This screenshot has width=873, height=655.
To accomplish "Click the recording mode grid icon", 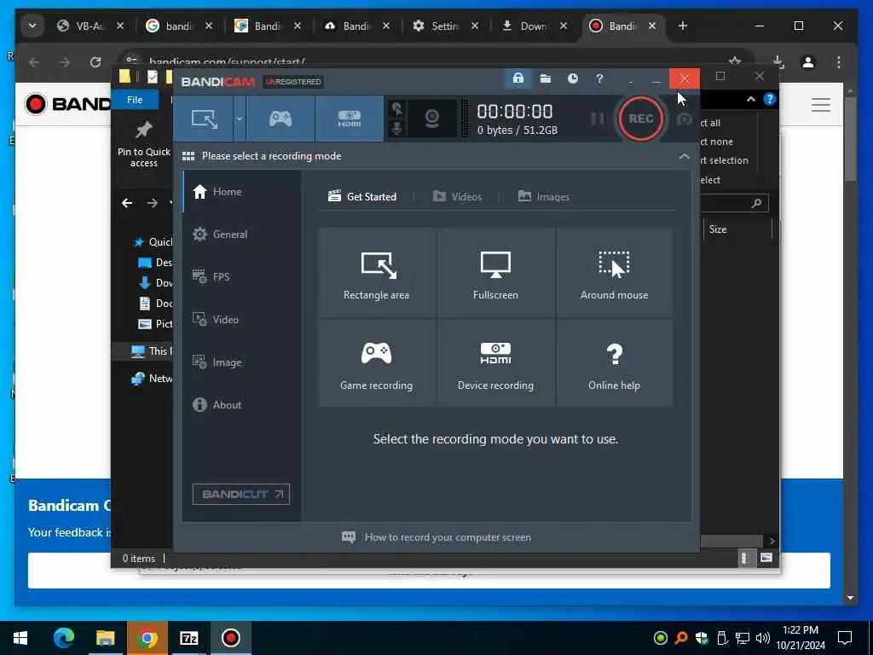I will coord(188,157).
